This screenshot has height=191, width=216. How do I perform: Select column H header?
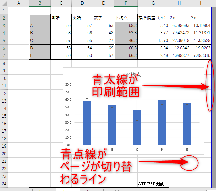[x=179, y=3]
